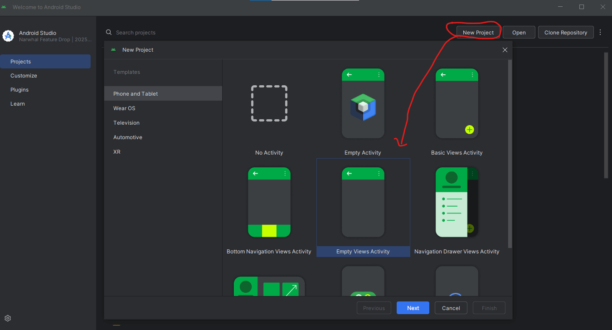Open the Plugins tab in sidebar
Image resolution: width=612 pixels, height=330 pixels.
[19, 90]
